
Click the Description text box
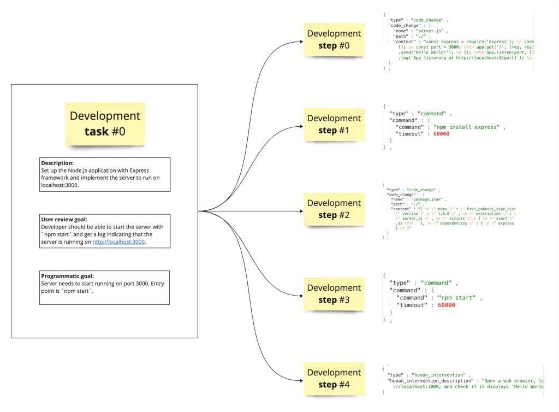coord(104,174)
